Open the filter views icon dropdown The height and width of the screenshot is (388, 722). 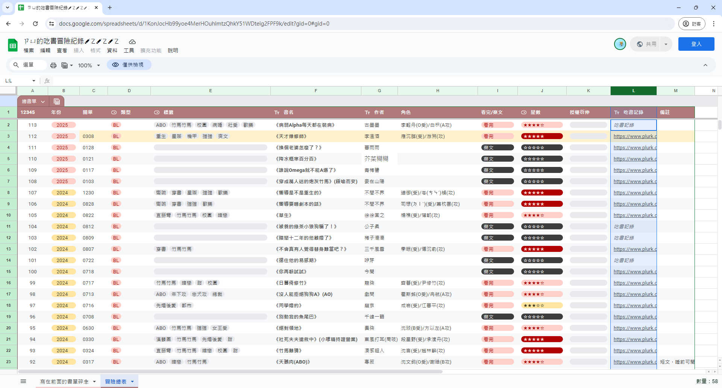coord(67,65)
